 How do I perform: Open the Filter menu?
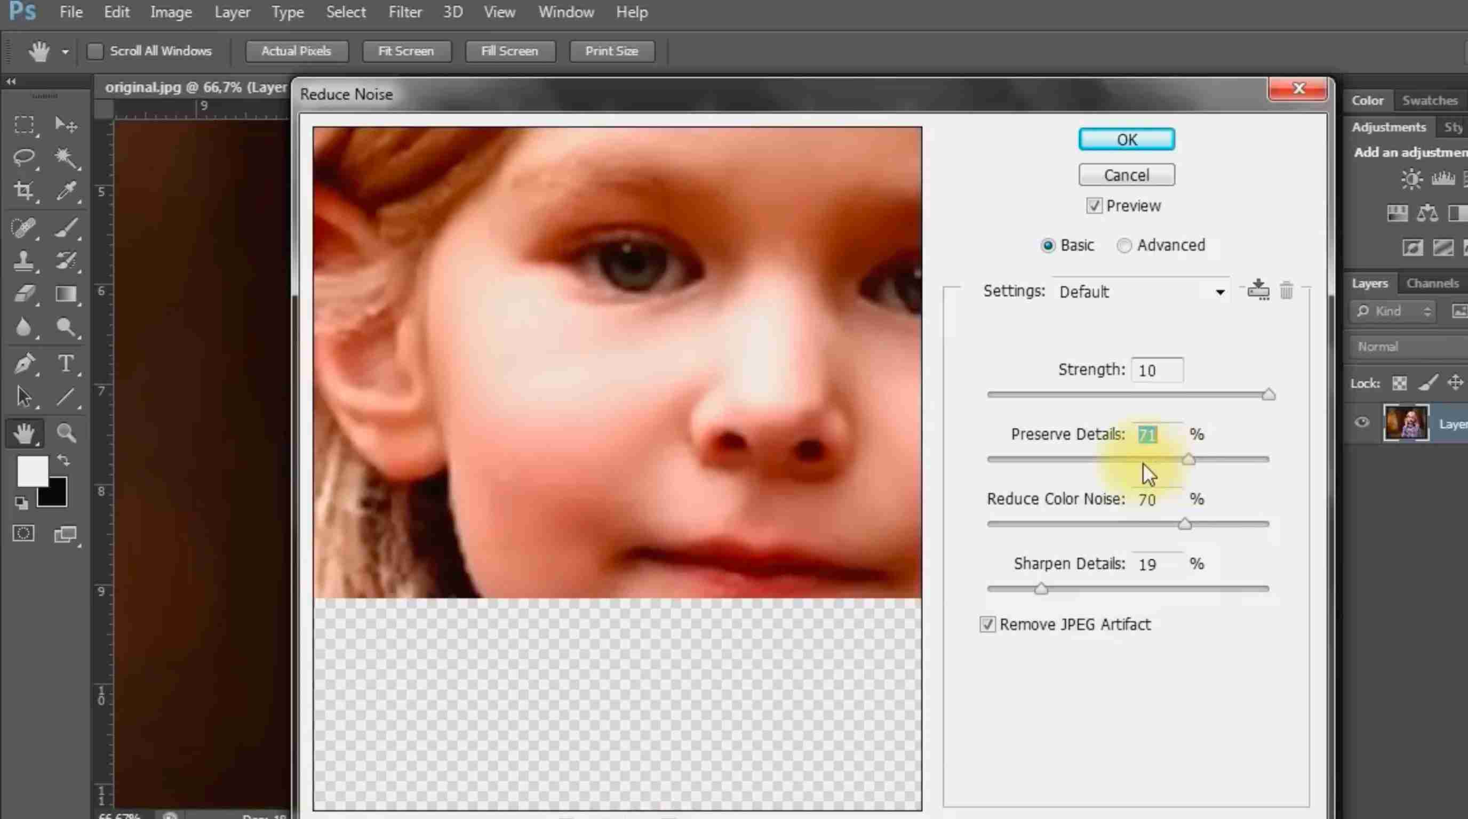[x=405, y=12]
